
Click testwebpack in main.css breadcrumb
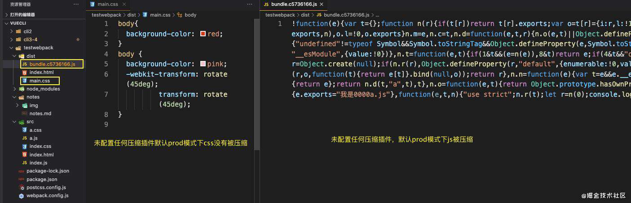pos(106,15)
